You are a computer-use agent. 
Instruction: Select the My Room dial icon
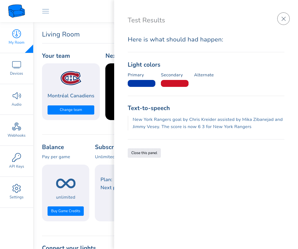(17, 34)
